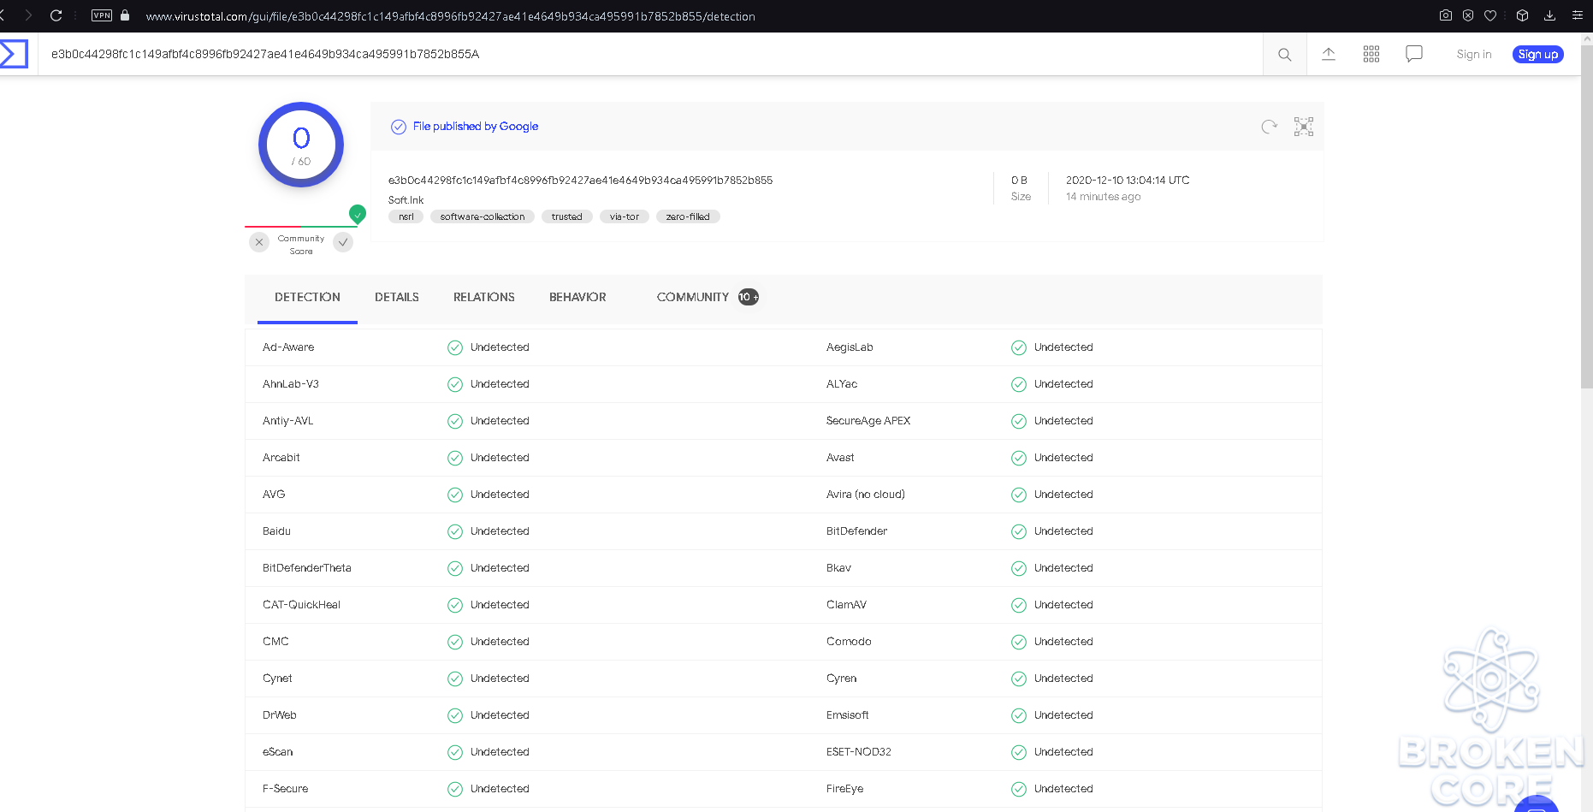The image size is (1593, 812).
Task: Open the comments speech bubble icon
Action: coord(1414,54)
